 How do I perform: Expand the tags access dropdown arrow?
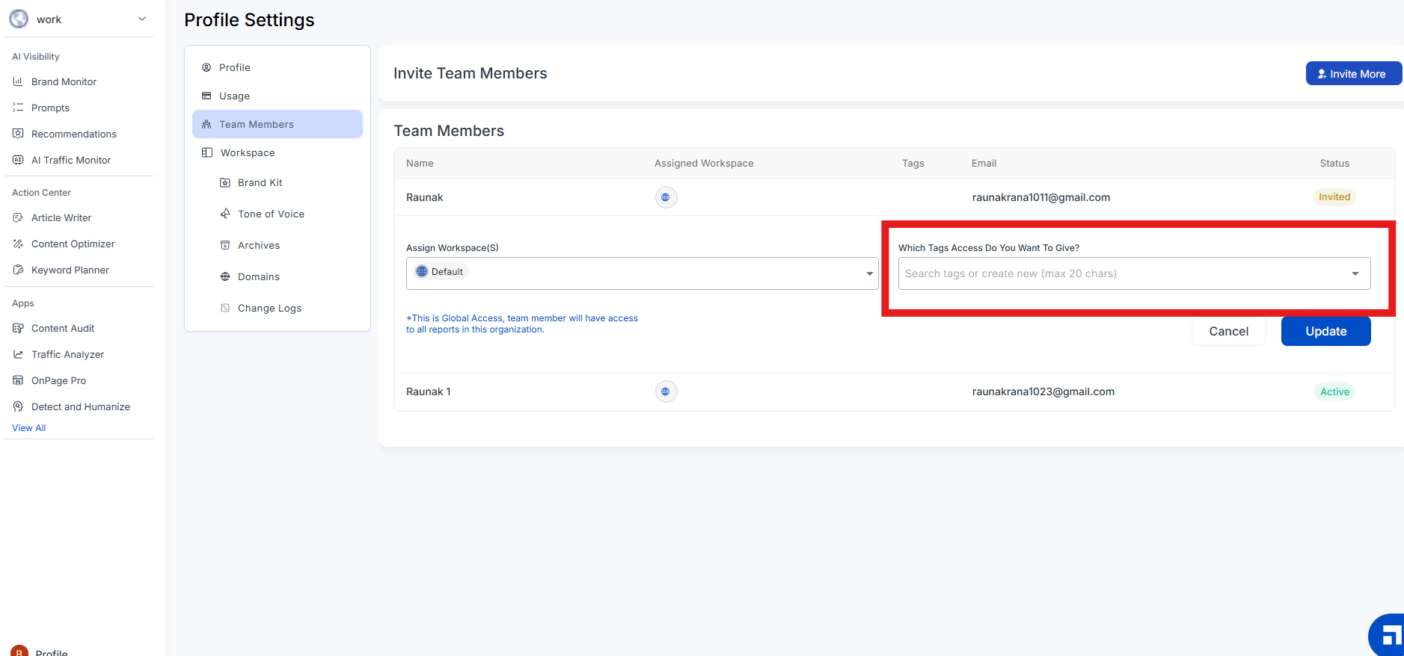(x=1355, y=273)
